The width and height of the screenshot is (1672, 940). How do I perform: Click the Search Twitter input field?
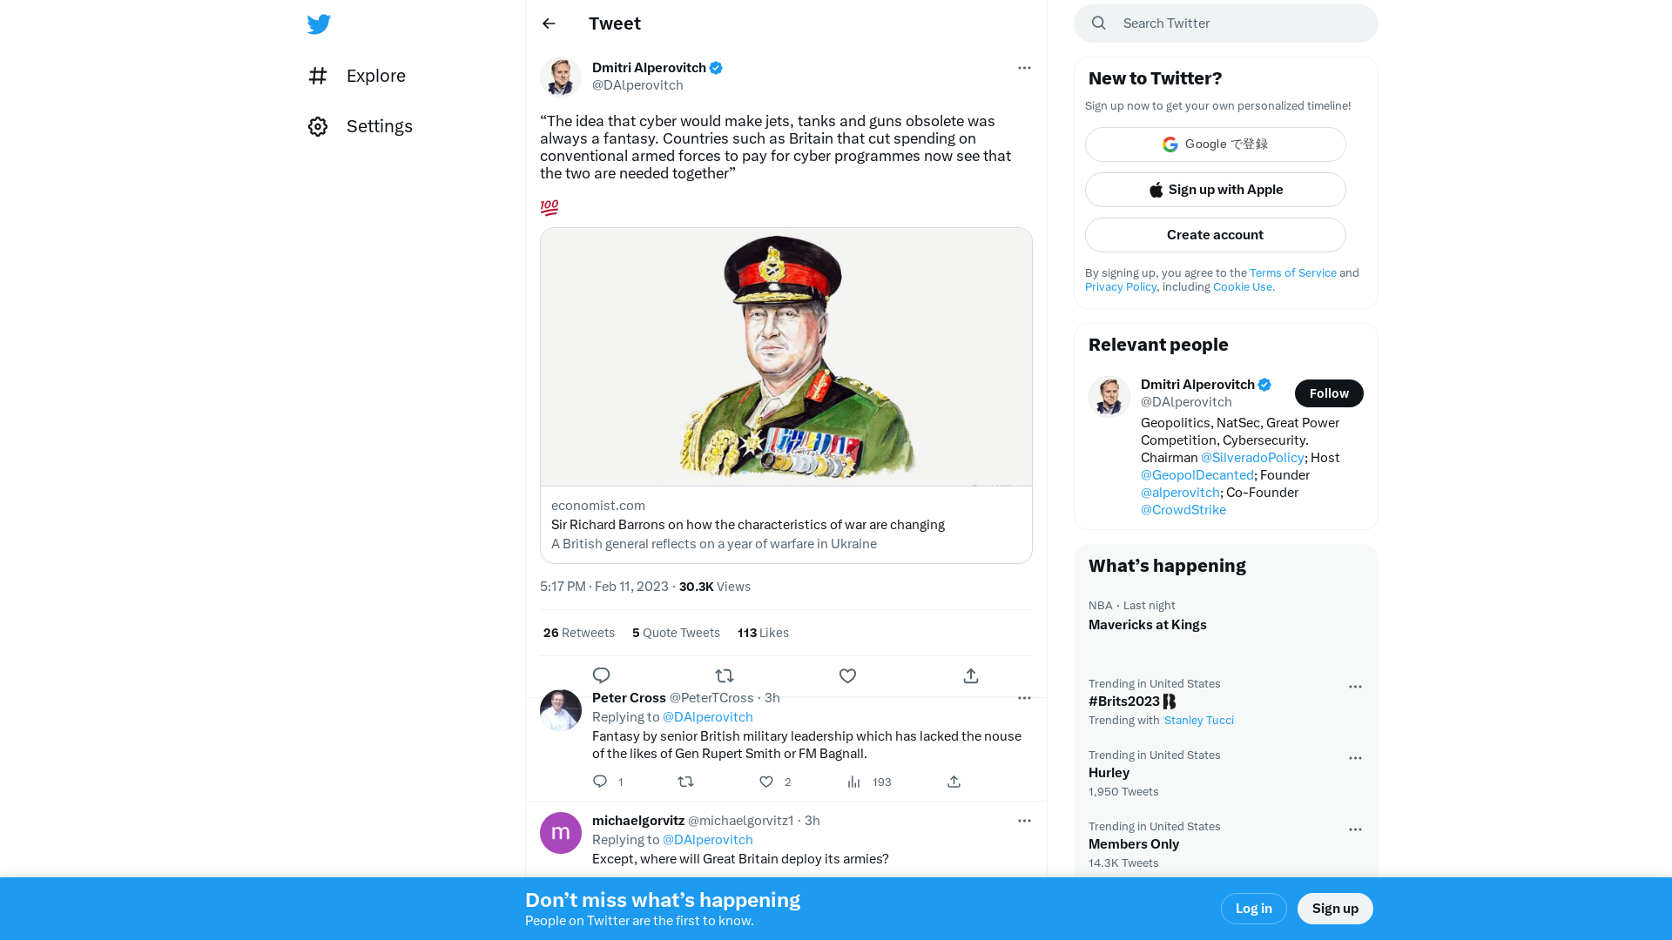[1225, 22]
